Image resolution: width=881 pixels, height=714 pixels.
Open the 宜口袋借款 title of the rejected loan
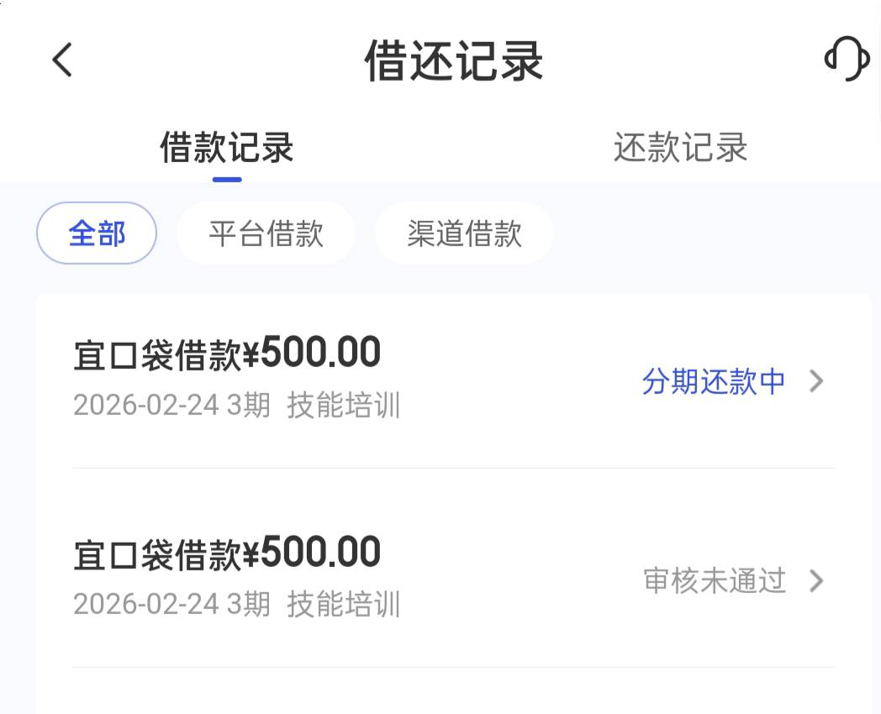pyautogui.click(x=158, y=555)
